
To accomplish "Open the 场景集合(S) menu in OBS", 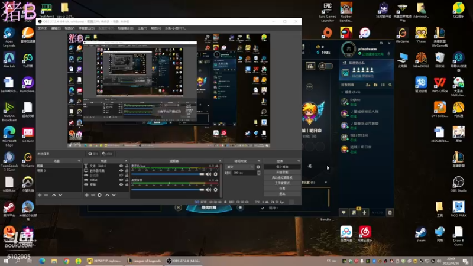I will pyautogui.click(x=125, y=28).
